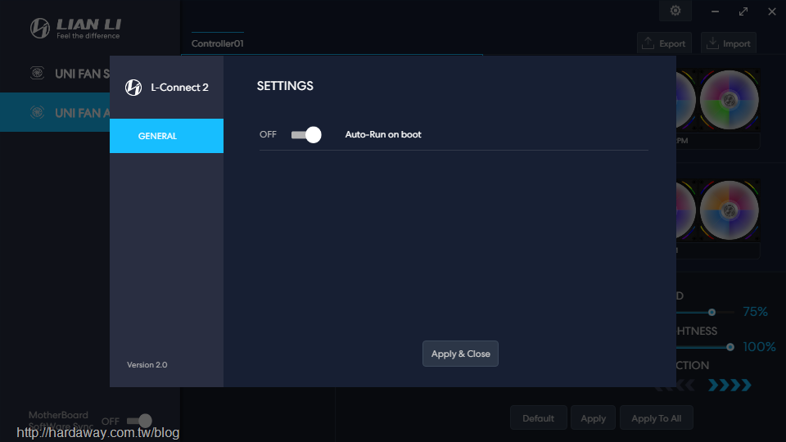This screenshot has width=786, height=442.
Task: Click the SETTINGS heading
Action: [x=285, y=86]
